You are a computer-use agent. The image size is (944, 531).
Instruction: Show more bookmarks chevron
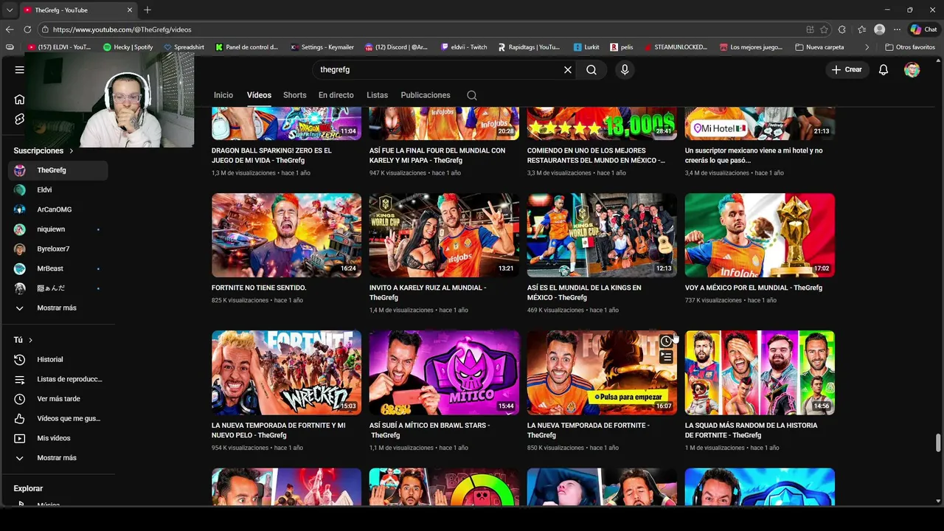pos(867,47)
